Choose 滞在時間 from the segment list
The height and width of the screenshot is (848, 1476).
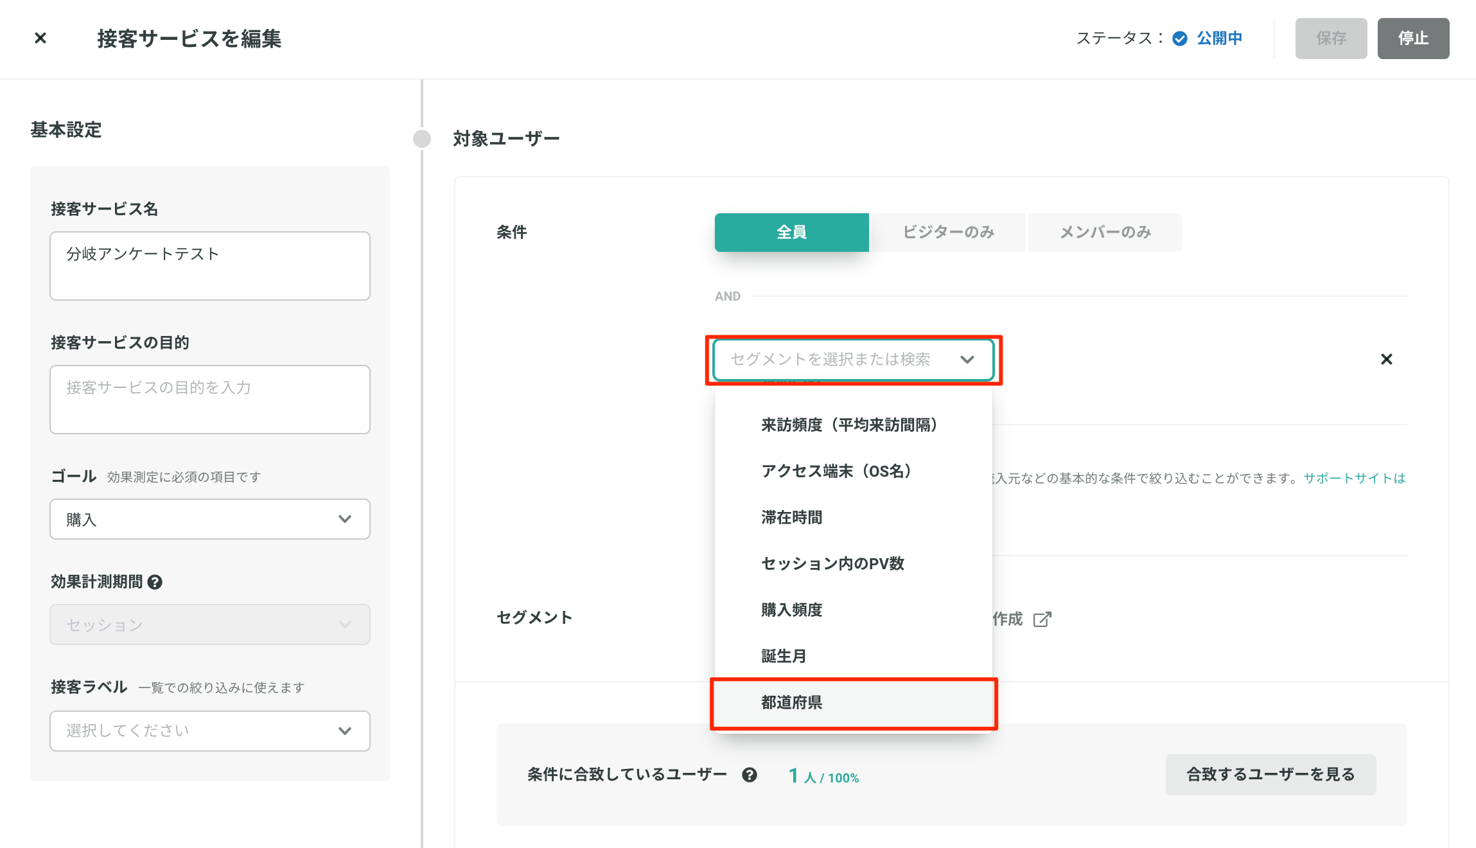[x=854, y=517]
